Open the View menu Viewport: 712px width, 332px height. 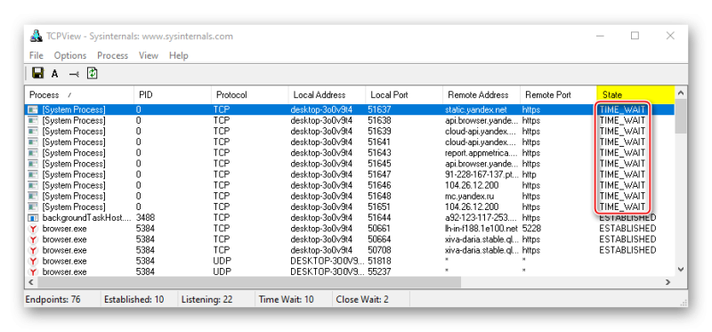(149, 55)
